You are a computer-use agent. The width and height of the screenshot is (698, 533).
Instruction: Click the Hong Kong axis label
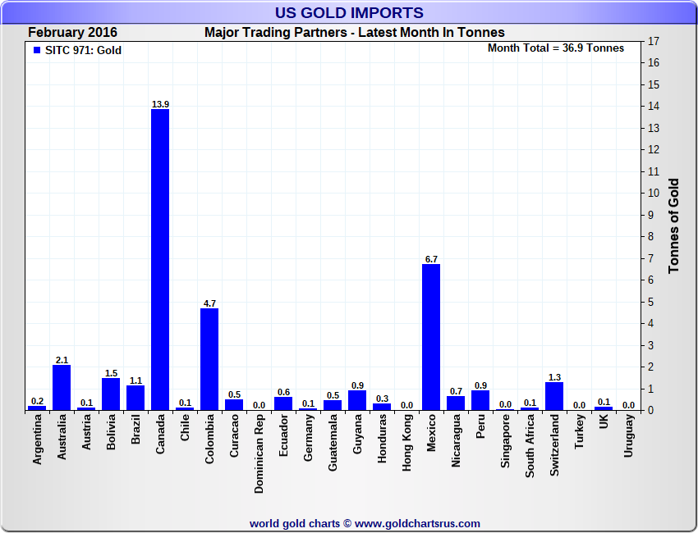pos(406,443)
